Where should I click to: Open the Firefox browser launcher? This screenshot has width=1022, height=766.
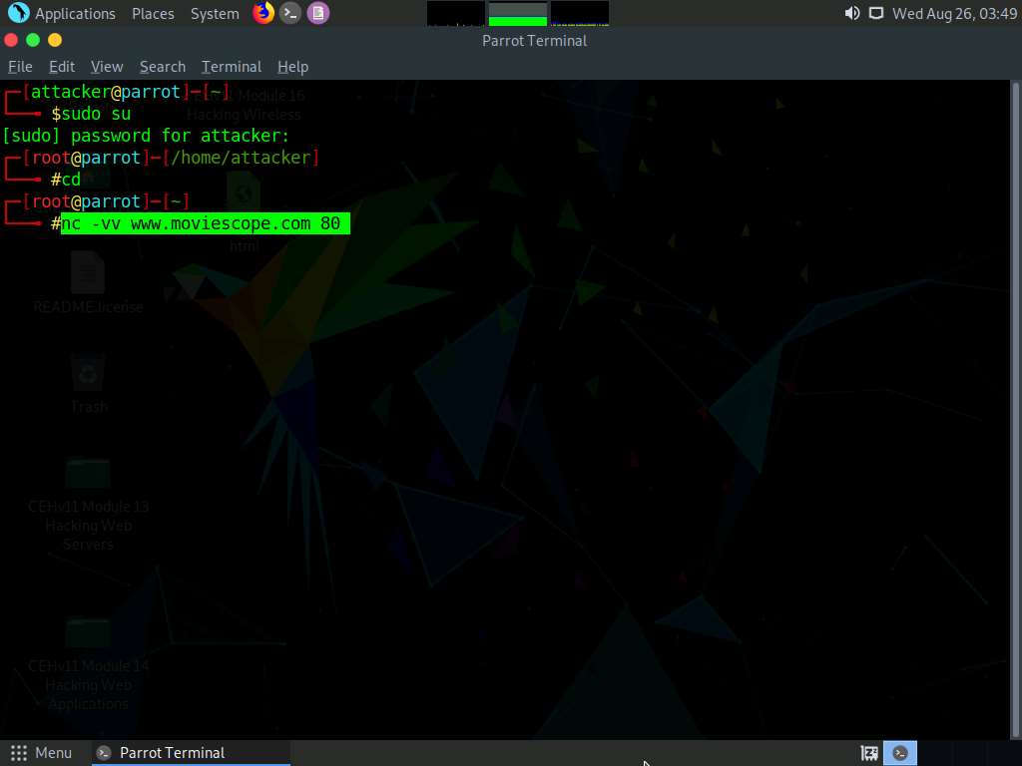(263, 13)
